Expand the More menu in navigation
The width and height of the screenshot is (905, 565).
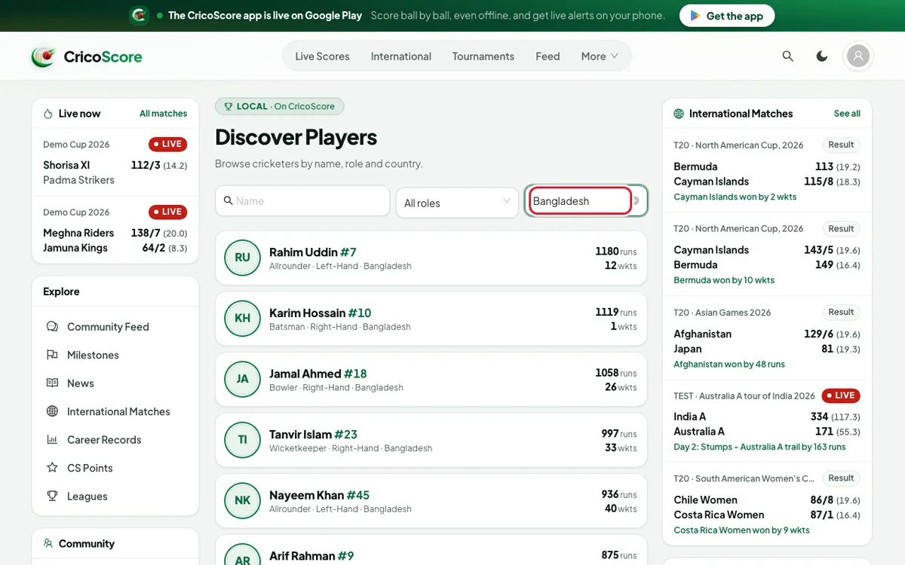[x=600, y=56]
